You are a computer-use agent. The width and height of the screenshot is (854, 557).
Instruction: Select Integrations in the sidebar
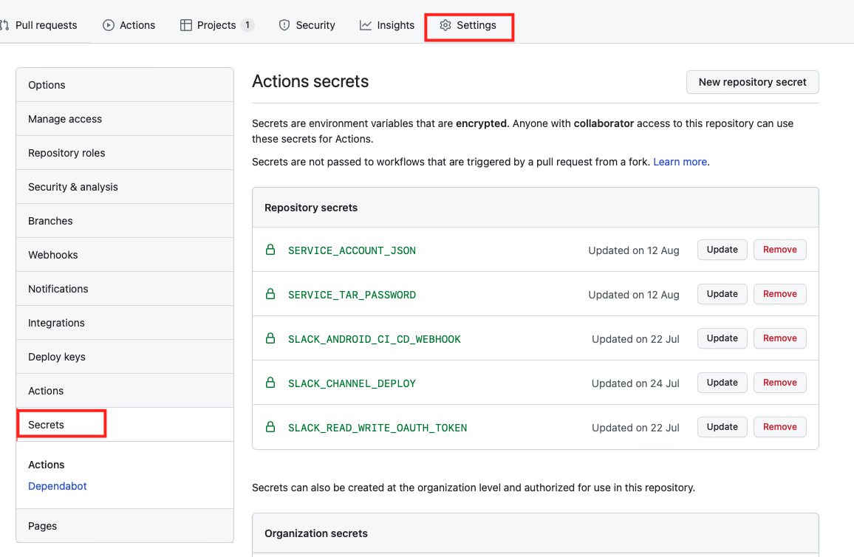[125, 323]
